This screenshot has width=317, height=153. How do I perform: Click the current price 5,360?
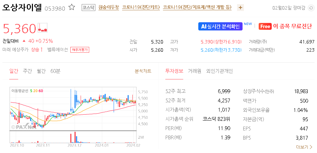[x=20, y=28]
